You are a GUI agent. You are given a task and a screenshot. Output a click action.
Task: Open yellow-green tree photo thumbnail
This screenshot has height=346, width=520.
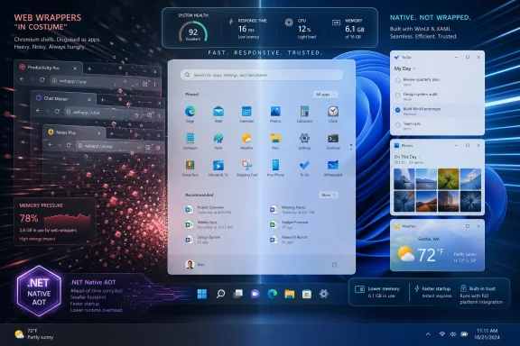click(x=448, y=178)
